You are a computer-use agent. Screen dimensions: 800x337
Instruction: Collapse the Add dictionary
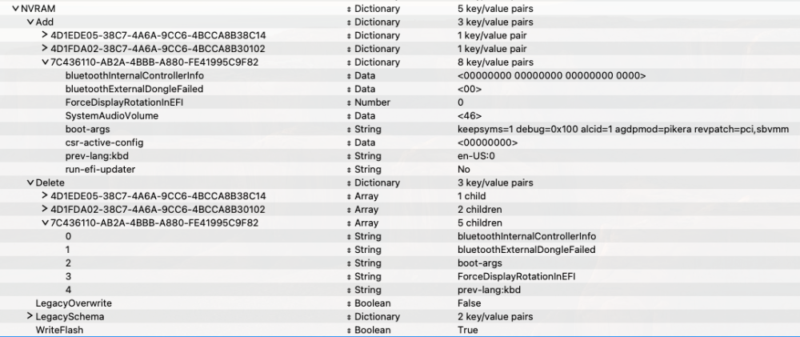pos(30,22)
